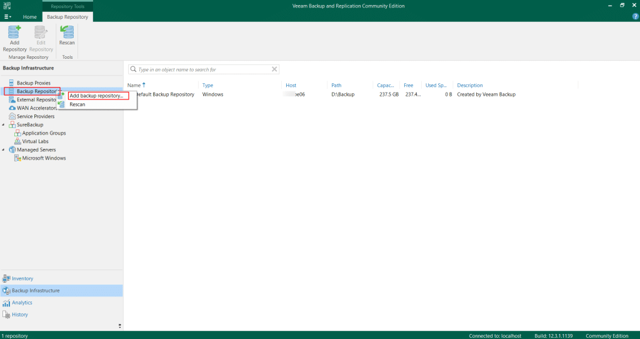
Task: Open the History view
Action: coord(61,315)
